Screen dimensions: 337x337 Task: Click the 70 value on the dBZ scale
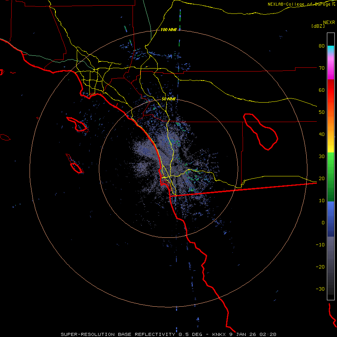point(322,68)
